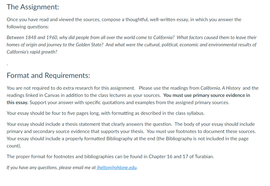Image resolution: width=270 pixels, height=186 pixels.
Task: Click the 'properly formatted Bibliography' sentence
Action: coord(128,142)
